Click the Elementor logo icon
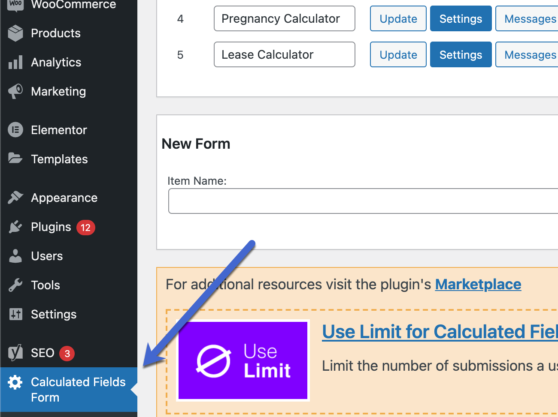 pos(15,129)
